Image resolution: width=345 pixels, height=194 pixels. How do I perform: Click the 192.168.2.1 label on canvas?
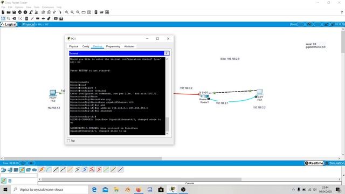222,103
